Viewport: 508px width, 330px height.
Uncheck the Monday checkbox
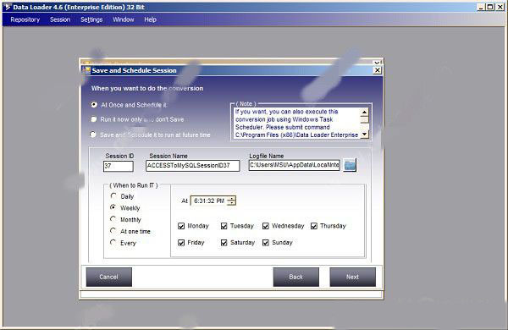(x=181, y=226)
